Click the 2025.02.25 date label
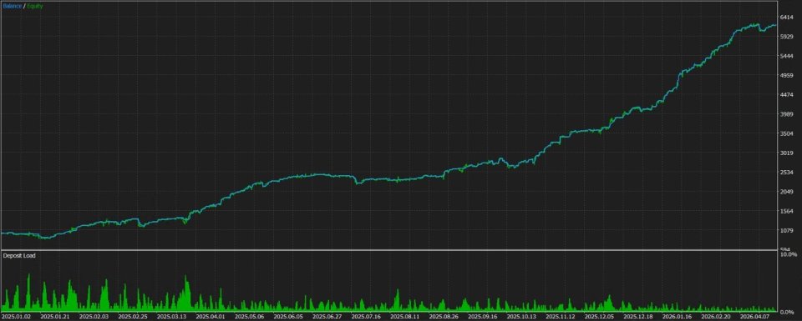This screenshot has width=802, height=321. click(x=133, y=317)
